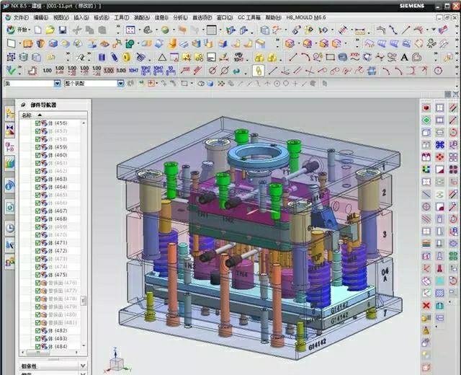461x375 pixels.
Task: Click the triangle datum icon
Action: (x=161, y=57)
